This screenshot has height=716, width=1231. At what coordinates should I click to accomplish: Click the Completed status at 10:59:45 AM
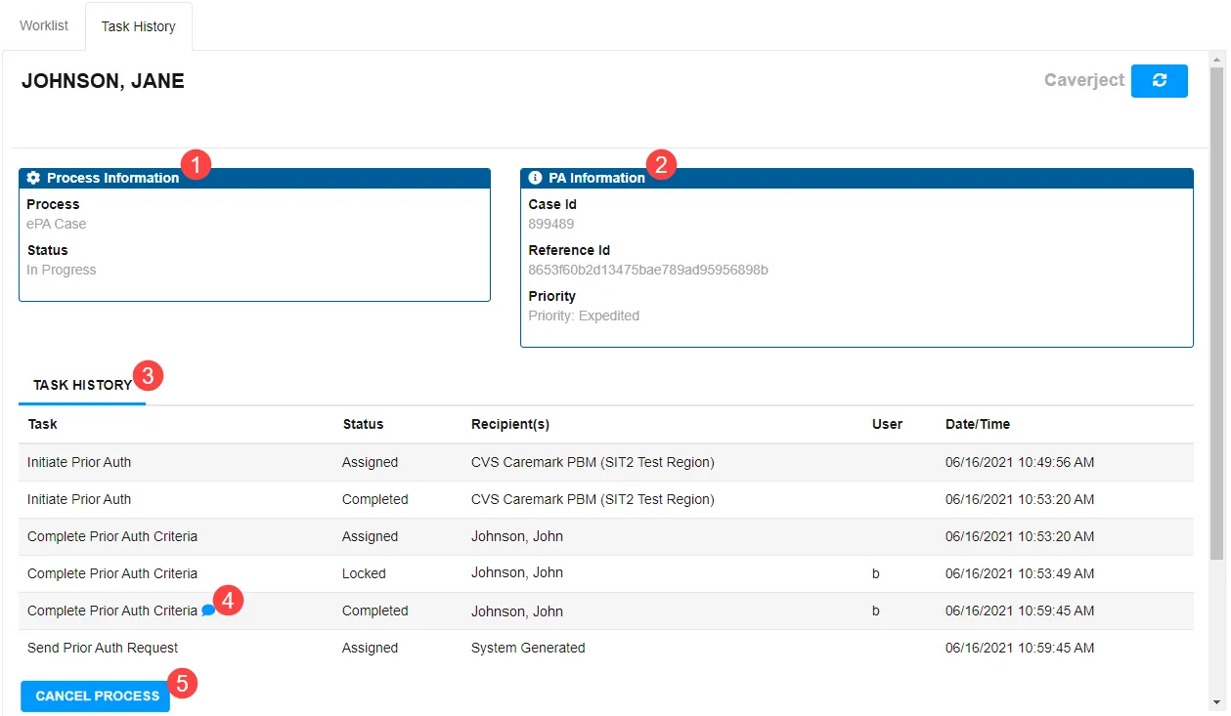(x=375, y=611)
